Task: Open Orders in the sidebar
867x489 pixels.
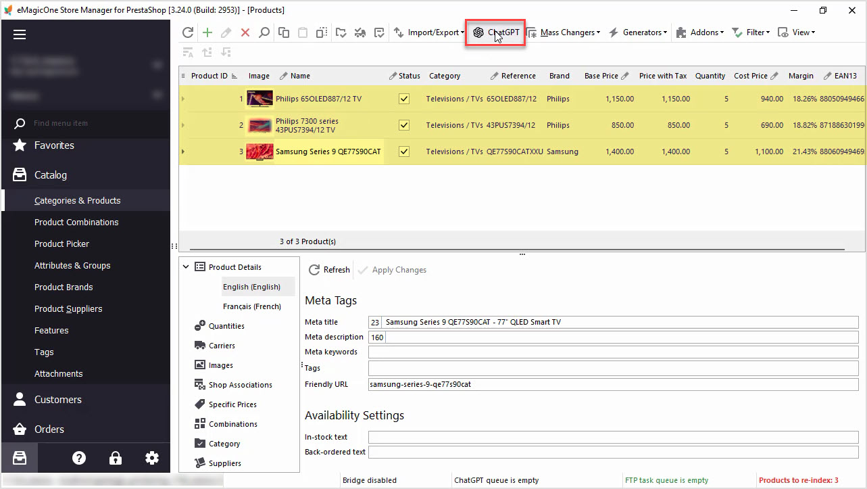Action: (49, 429)
